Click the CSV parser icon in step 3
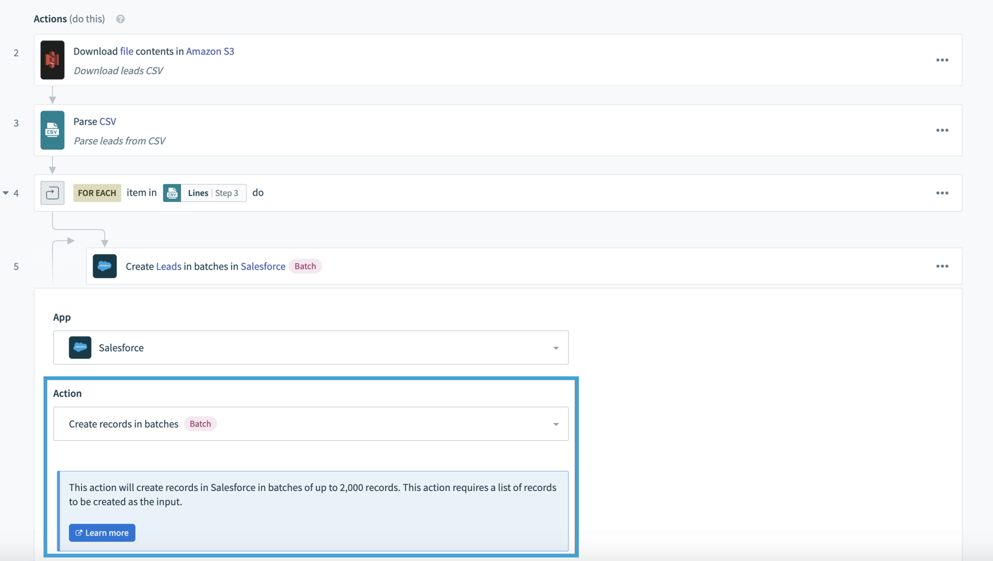This screenshot has height=561, width=993. [53, 130]
